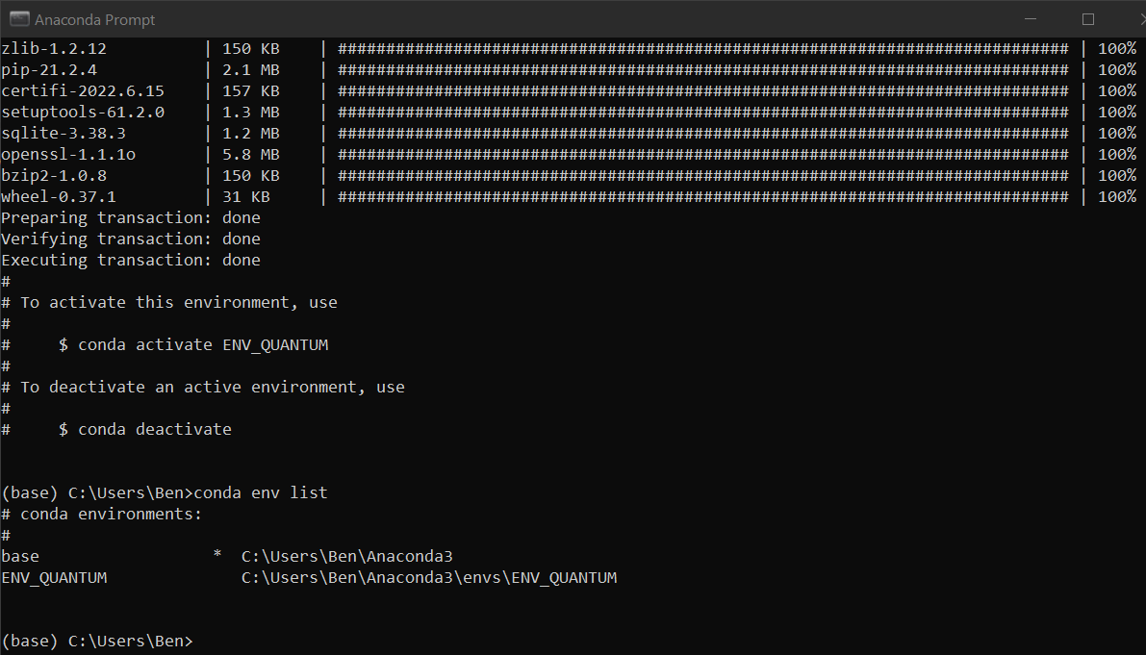Click the base environment path C:\Users\Ben\Anaconda3
Viewport: 1146px width, 655px height.
[346, 556]
